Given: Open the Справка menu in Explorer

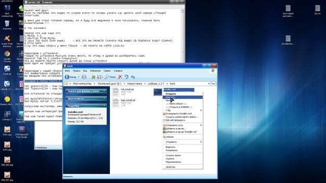Looking at the screenshot, I should pos(118,71).
